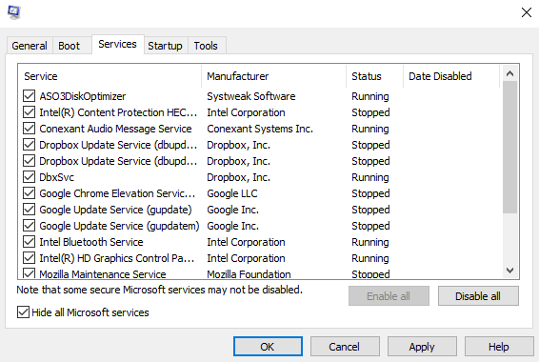The width and height of the screenshot is (539, 362).
Task: Sort by the Service column header
Action: point(110,76)
